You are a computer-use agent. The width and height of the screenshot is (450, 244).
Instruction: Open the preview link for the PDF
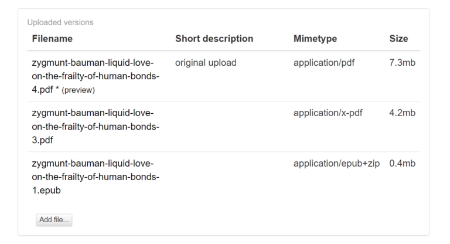coord(78,90)
